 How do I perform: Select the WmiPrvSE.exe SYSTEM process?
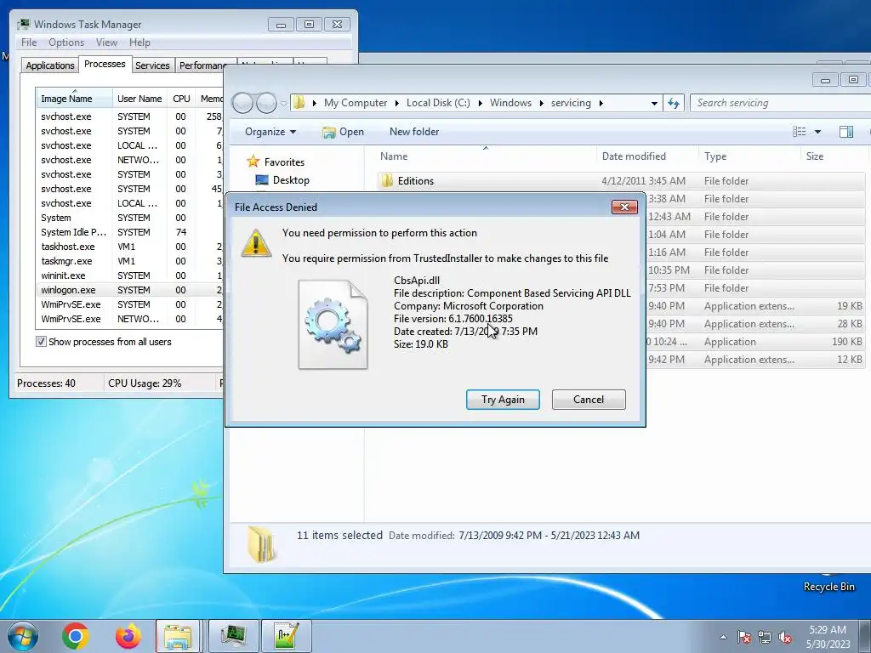[x=129, y=304]
